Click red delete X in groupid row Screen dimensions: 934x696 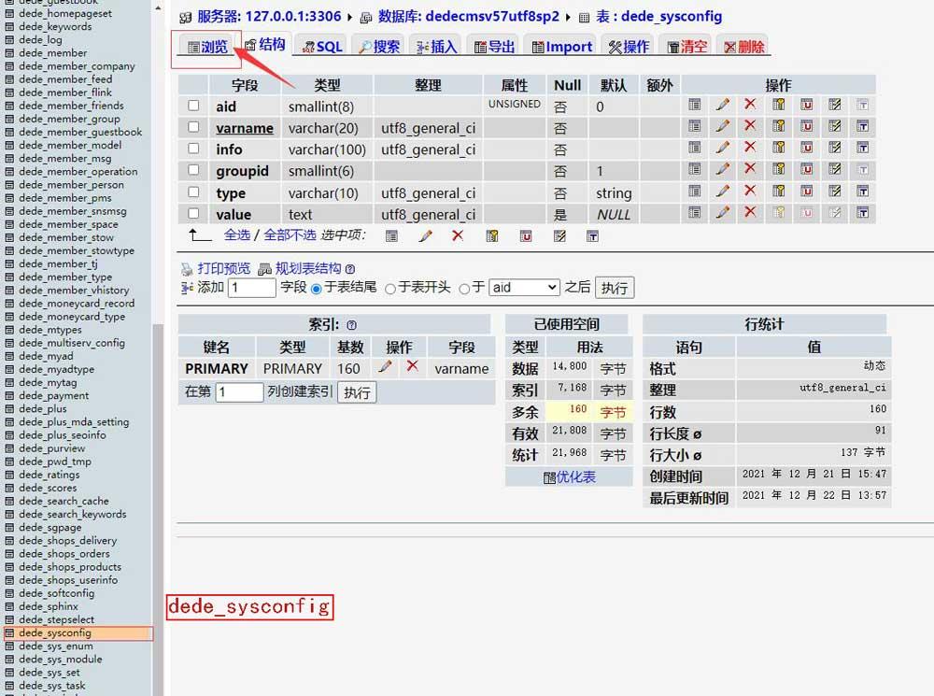point(750,169)
